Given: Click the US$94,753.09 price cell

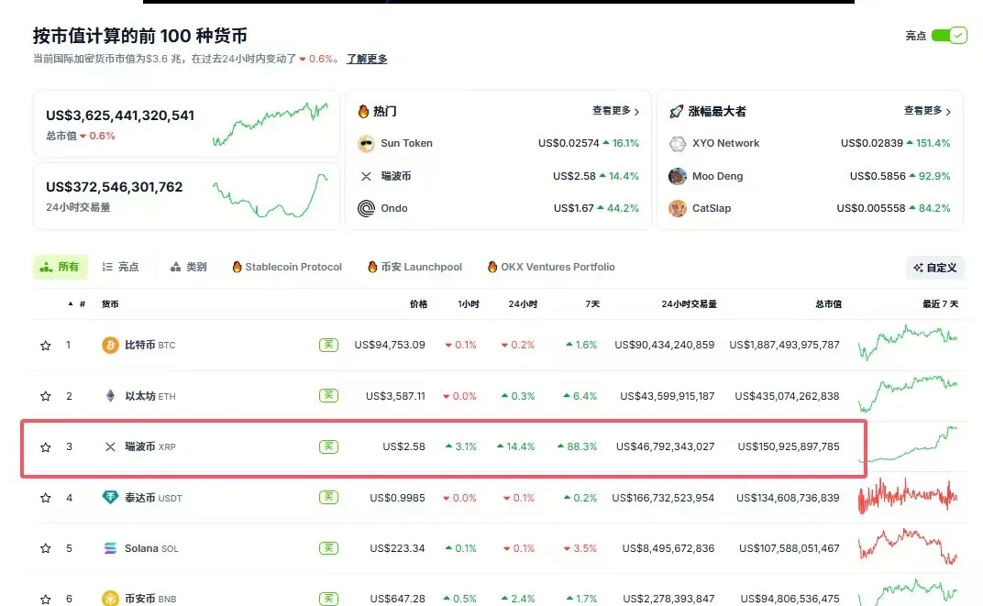Looking at the screenshot, I should (x=390, y=345).
